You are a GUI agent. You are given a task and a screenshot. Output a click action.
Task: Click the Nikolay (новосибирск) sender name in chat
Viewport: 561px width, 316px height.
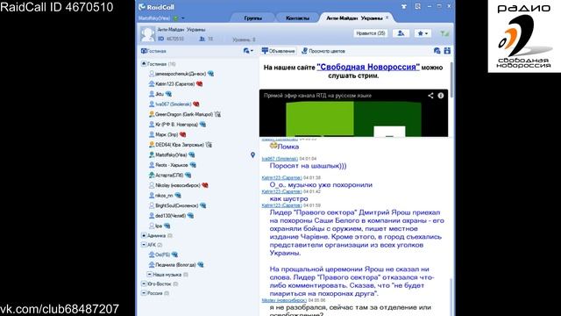(x=284, y=300)
